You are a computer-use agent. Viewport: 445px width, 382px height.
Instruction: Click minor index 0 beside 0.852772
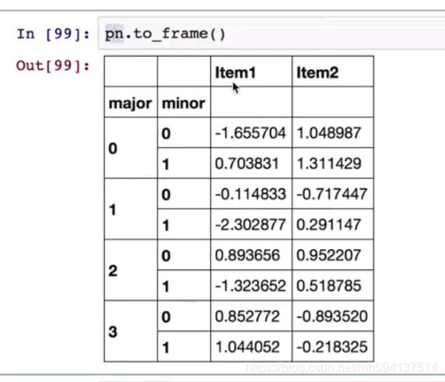(166, 317)
